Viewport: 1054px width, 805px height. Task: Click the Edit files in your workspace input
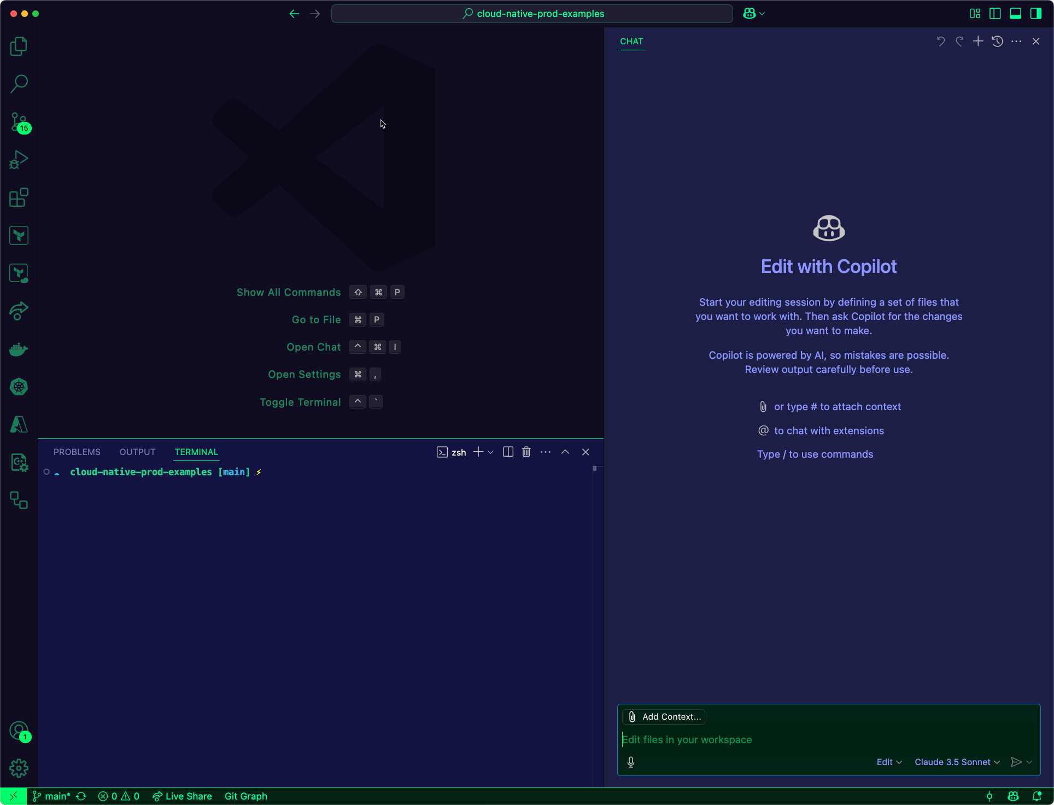coord(828,739)
